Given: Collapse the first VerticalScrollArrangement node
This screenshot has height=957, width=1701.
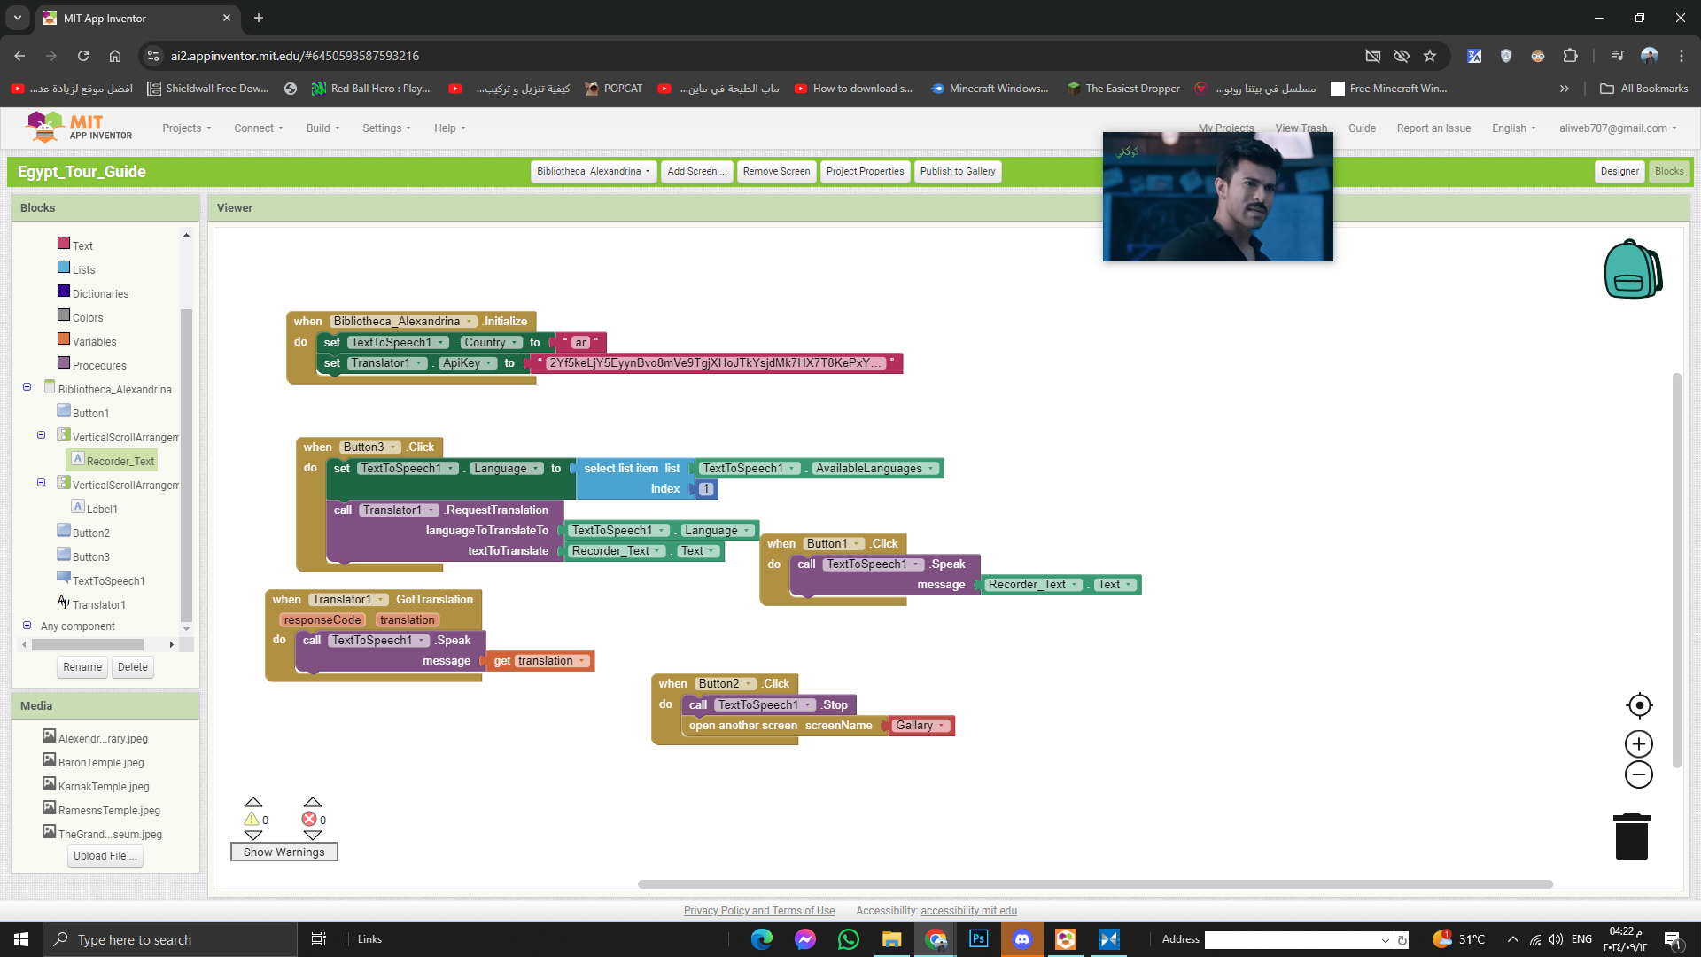Looking at the screenshot, I should tap(42, 435).
